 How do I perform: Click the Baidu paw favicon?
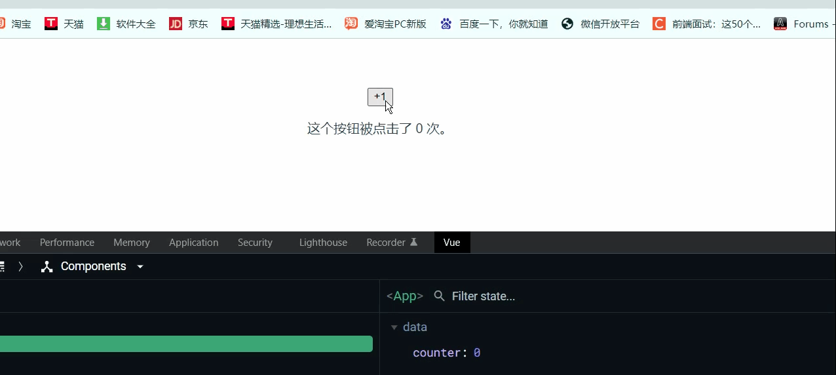point(446,24)
